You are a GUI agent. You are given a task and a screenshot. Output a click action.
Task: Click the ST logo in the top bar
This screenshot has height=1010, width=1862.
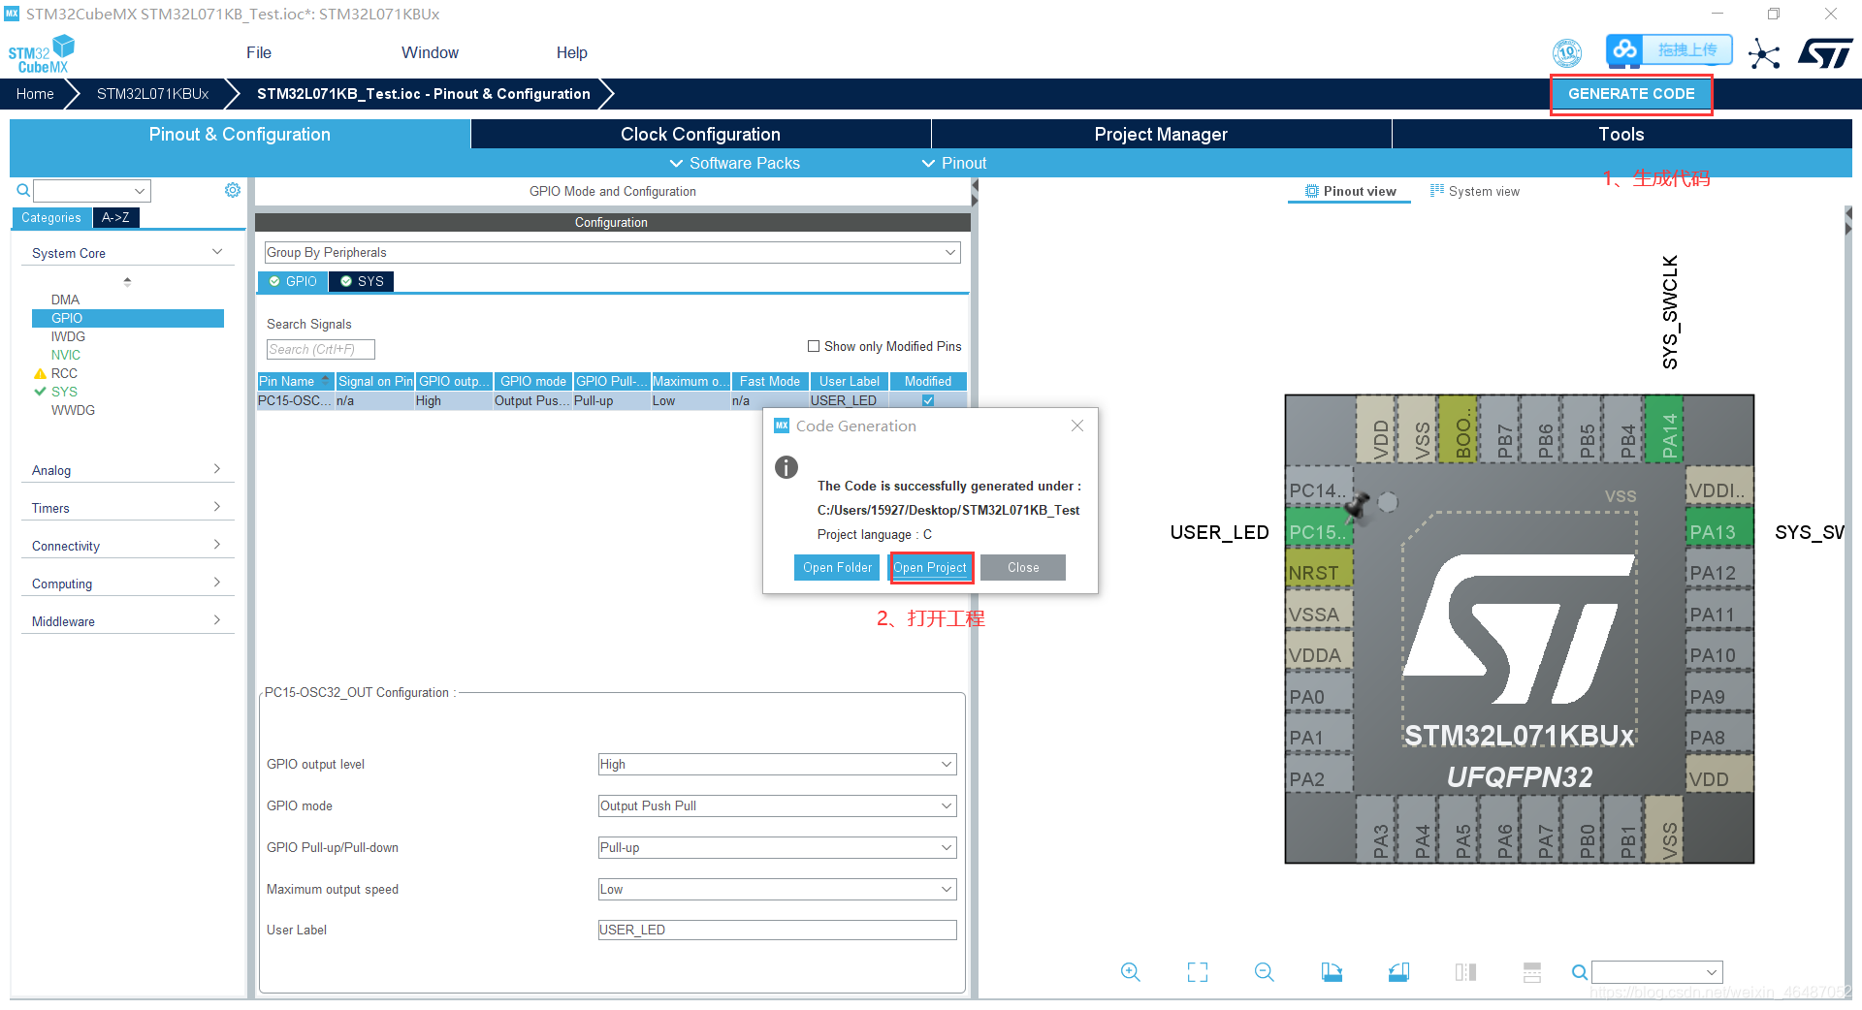coord(1825,53)
